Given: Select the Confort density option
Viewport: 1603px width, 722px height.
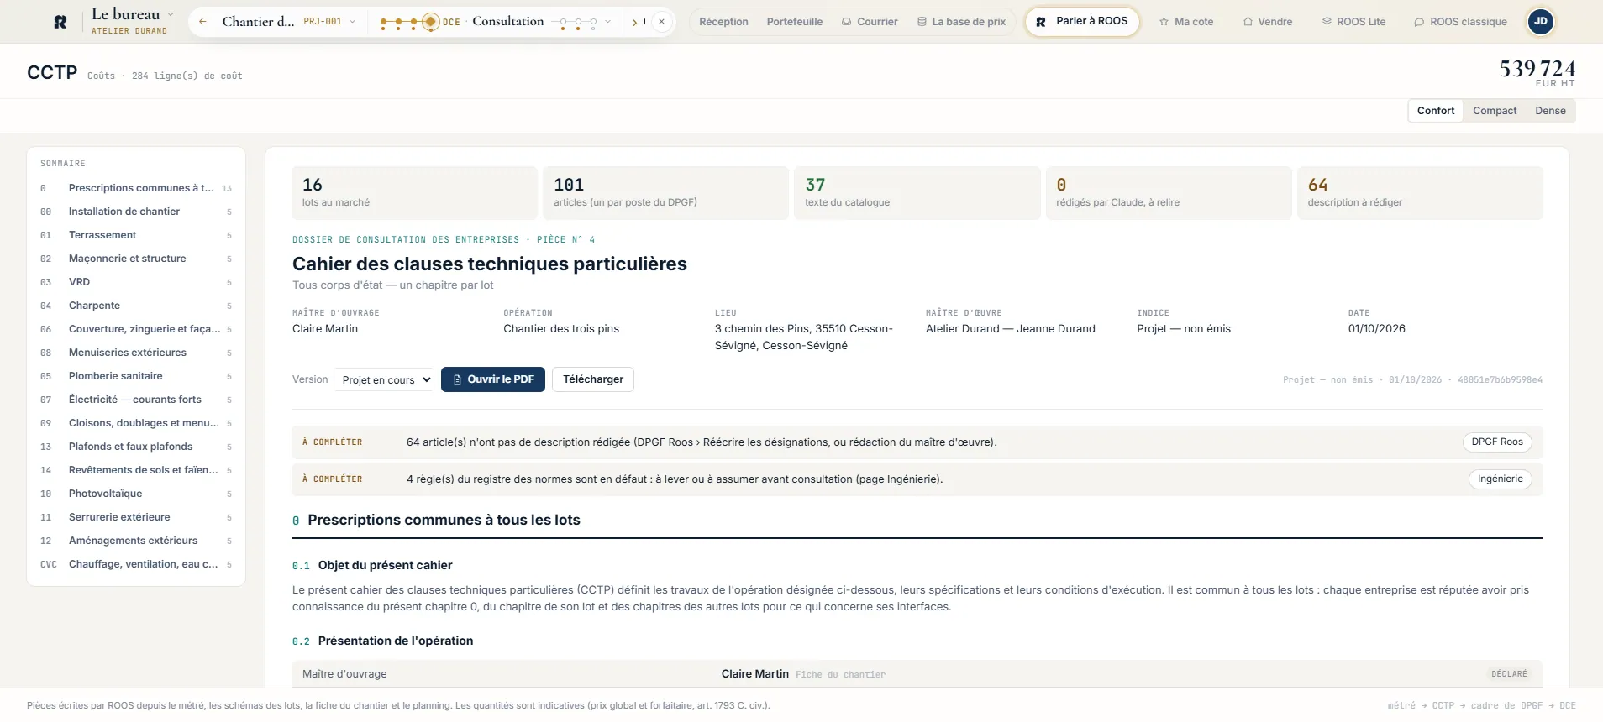Looking at the screenshot, I should pos(1436,111).
